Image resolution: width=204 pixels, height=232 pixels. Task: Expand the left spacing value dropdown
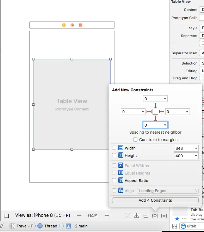point(143,112)
